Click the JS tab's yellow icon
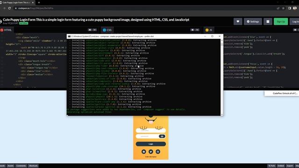The image size is (299, 168). tap(207, 30)
